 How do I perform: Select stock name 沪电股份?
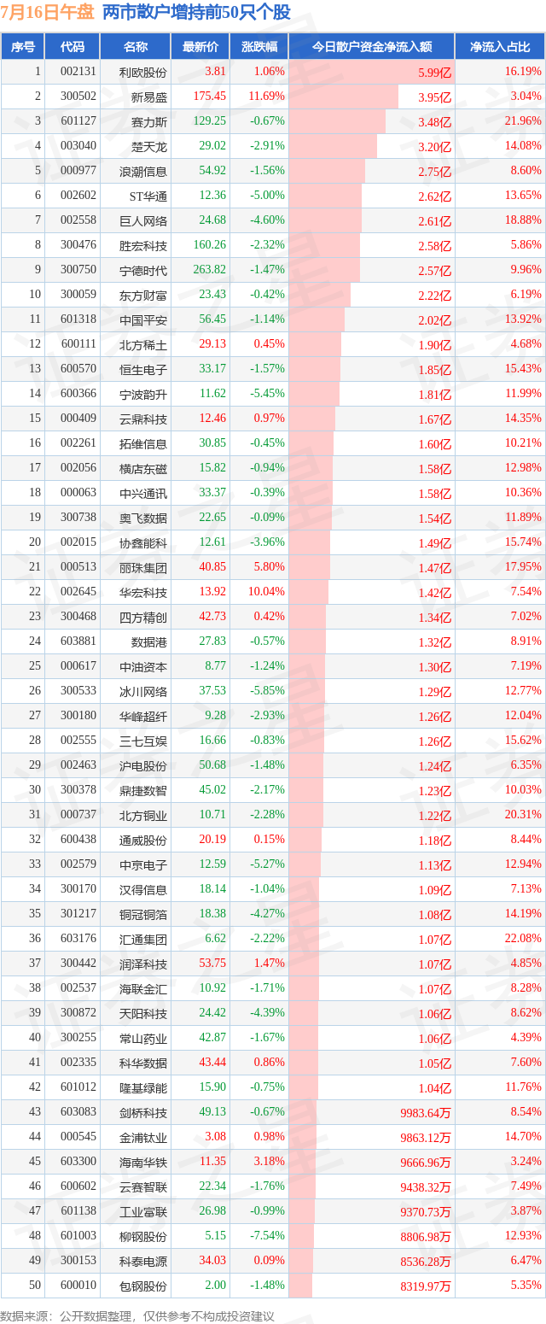coord(143,766)
